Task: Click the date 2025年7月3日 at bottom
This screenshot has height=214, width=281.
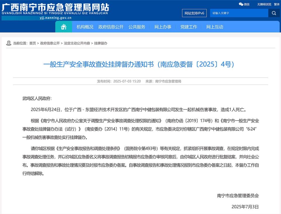Action: pos(245,207)
